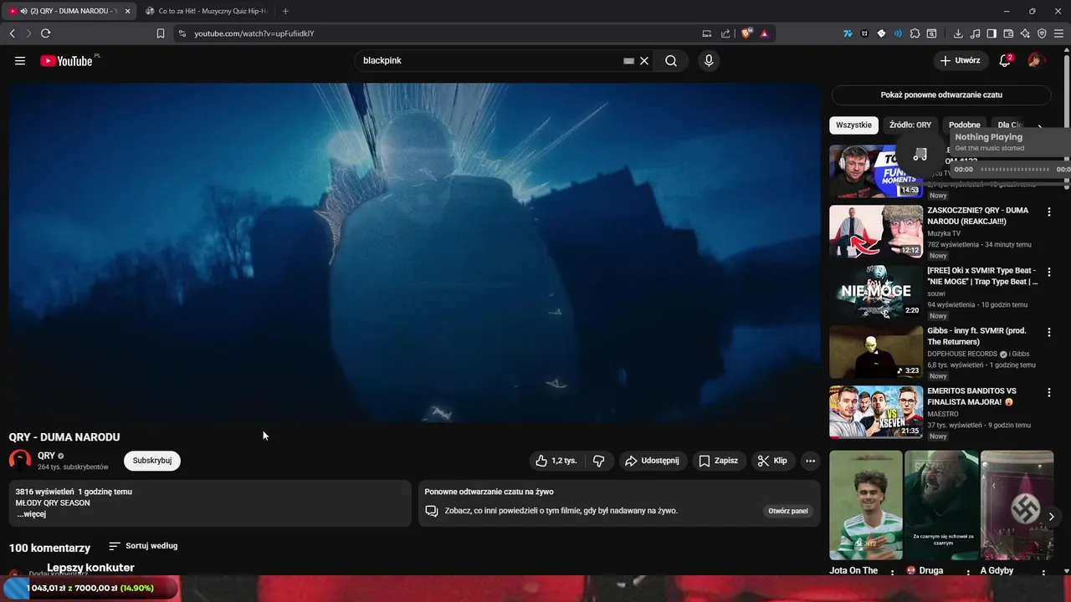1071x602 pixels.
Task: Click the Nothing Playing widget progress bar
Action: [1015, 169]
